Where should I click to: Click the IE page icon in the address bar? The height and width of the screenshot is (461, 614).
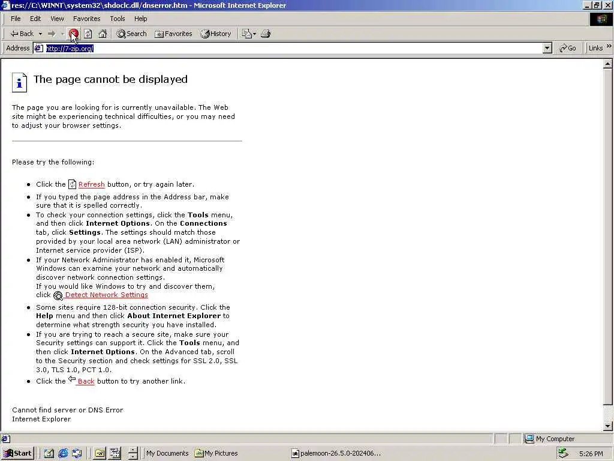(39, 48)
